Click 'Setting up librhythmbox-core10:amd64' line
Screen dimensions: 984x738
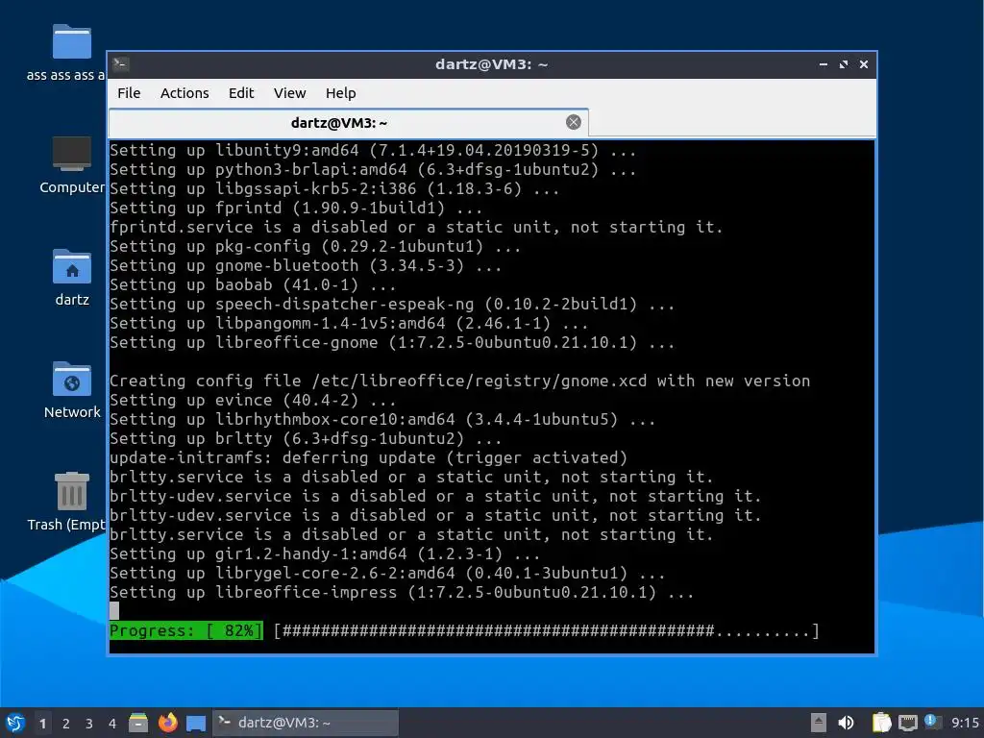click(x=382, y=419)
